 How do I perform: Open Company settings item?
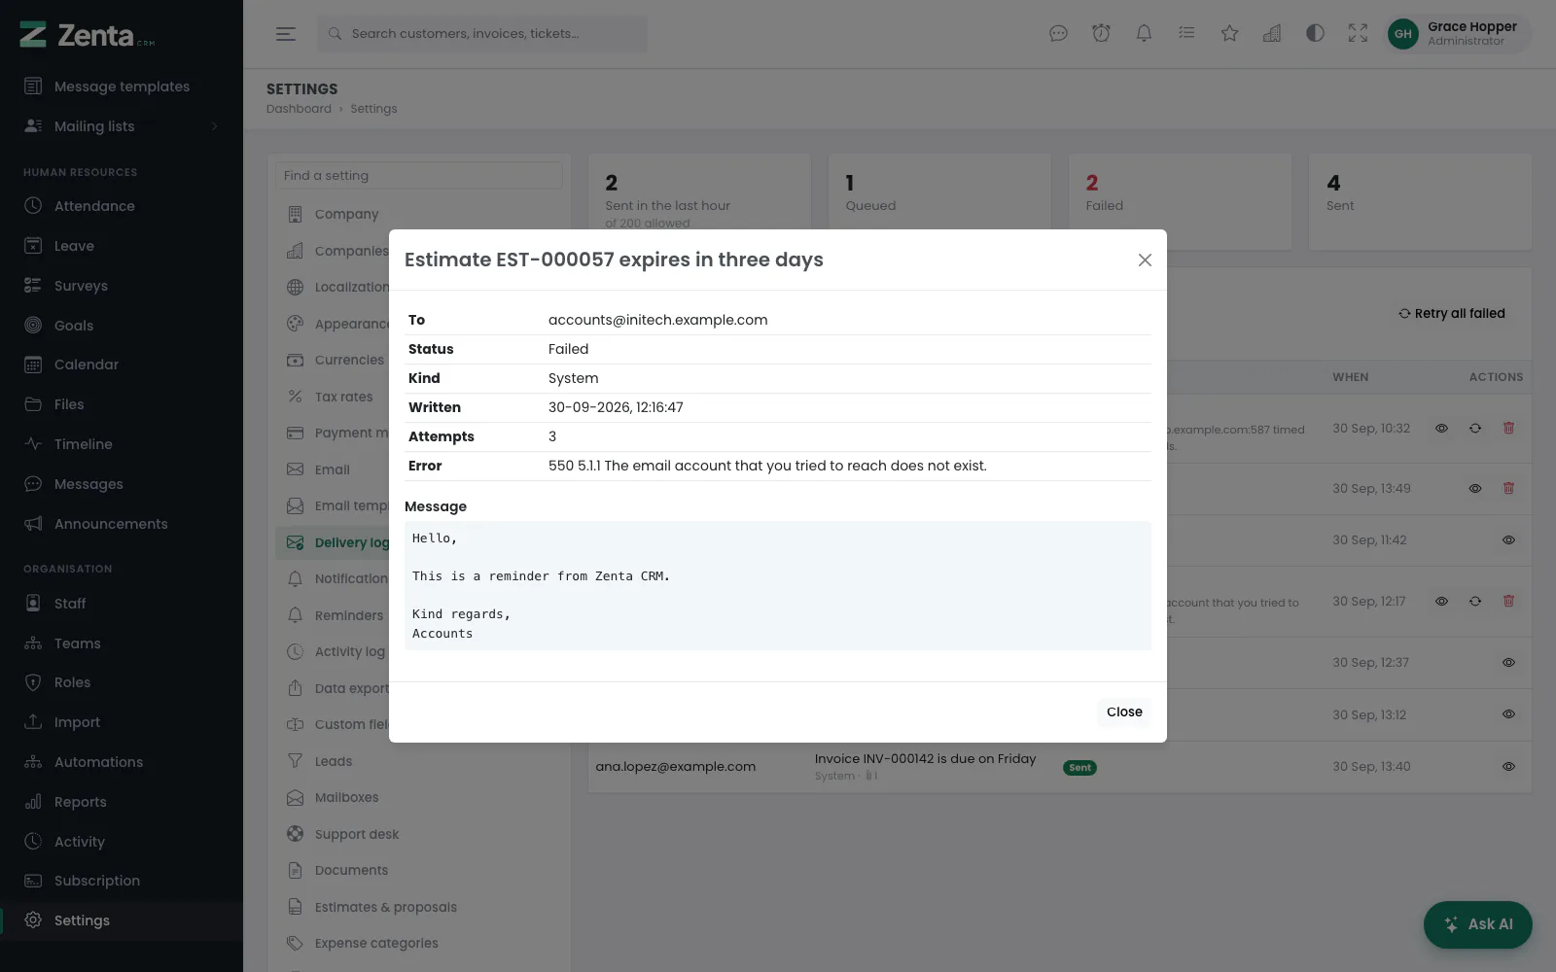pos(419,214)
